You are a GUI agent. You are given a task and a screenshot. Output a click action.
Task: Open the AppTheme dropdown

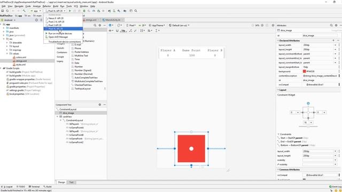(157, 26)
